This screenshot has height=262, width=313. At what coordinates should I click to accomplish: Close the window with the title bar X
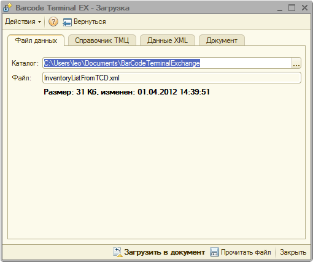point(304,8)
